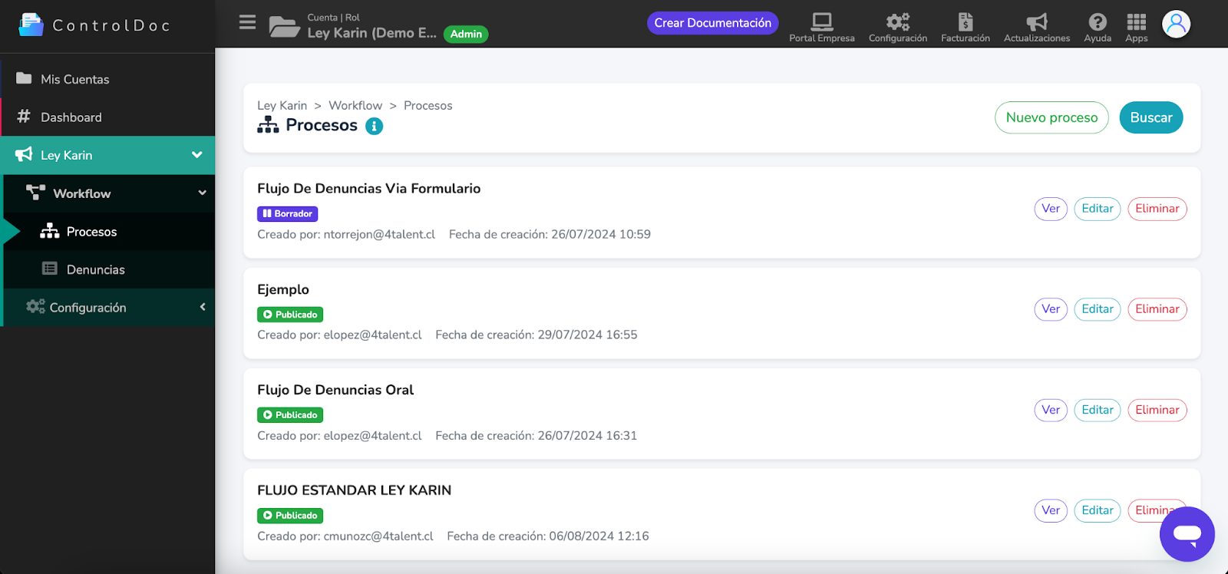Open Configuración gears icon in top bar
The width and height of the screenshot is (1228, 574).
pyautogui.click(x=898, y=21)
